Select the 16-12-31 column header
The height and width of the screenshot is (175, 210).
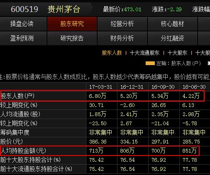[x=132, y=87]
